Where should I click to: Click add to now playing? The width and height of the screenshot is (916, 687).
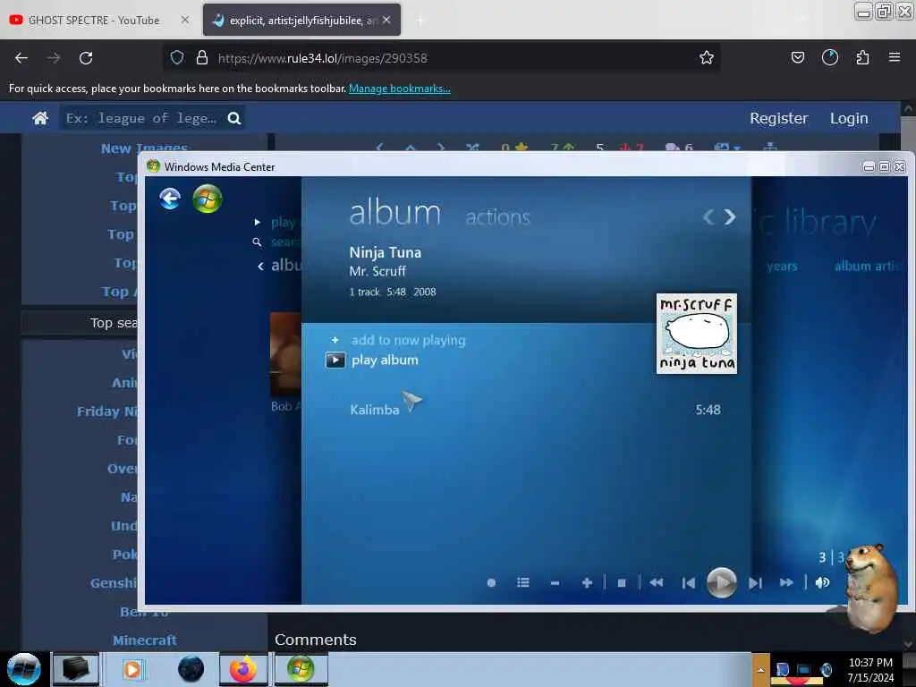[x=408, y=340]
